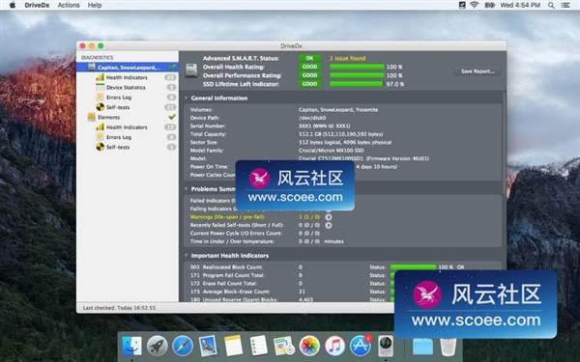Click the drive icon beside Capitan, SnowLeopard
Viewport: 580px width, 362px height.
tap(92, 68)
